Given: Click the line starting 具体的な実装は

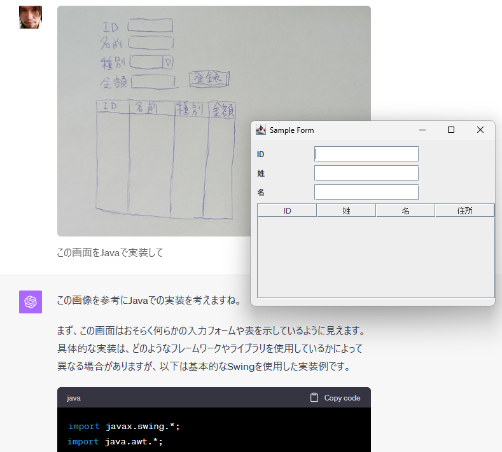Looking at the screenshot, I should (210, 348).
